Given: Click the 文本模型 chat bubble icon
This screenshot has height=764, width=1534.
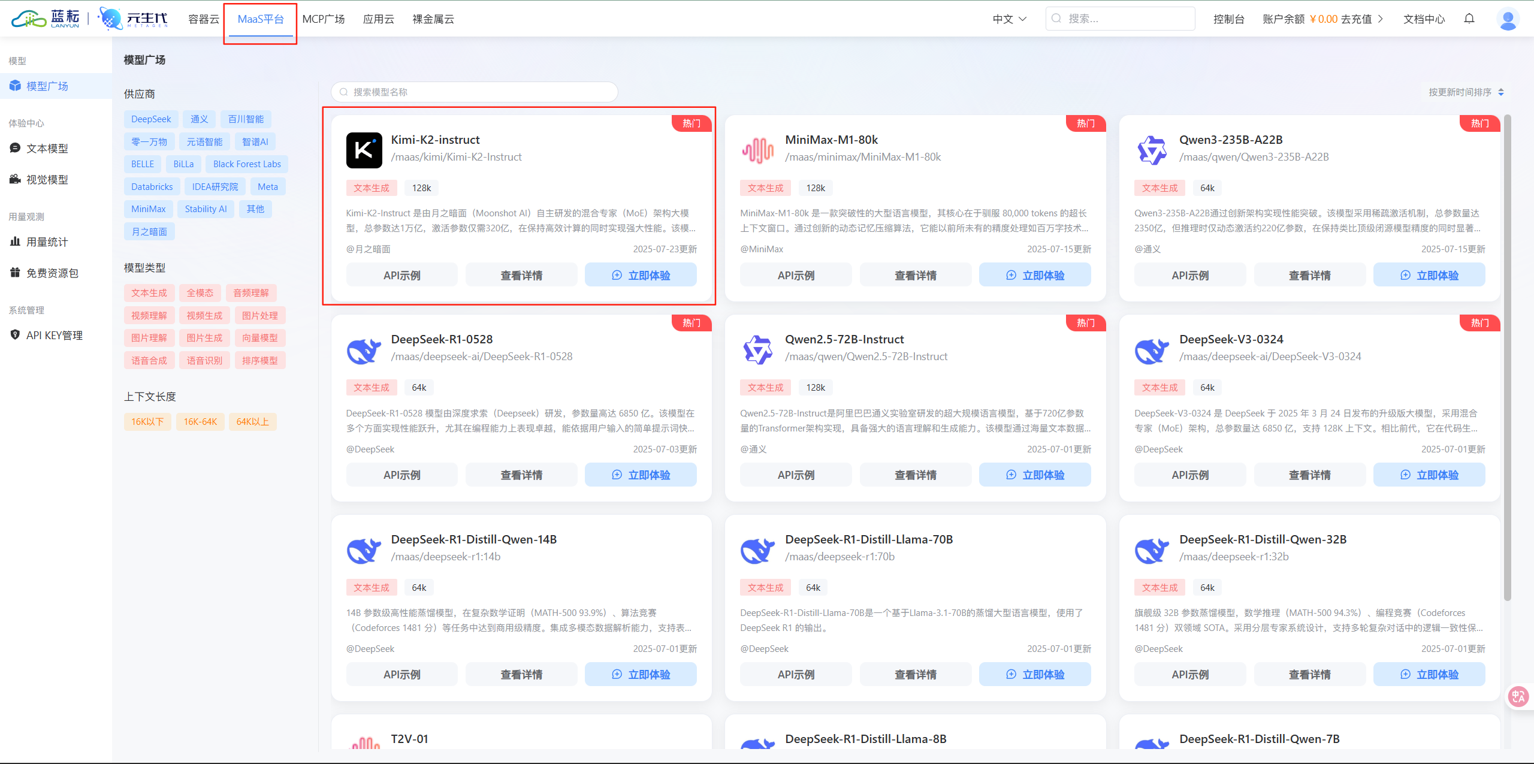Looking at the screenshot, I should (x=15, y=148).
